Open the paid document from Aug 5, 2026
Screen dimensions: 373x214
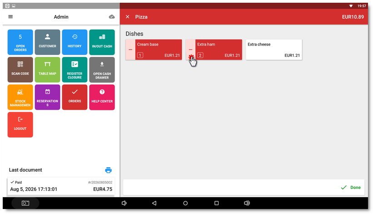(61, 186)
